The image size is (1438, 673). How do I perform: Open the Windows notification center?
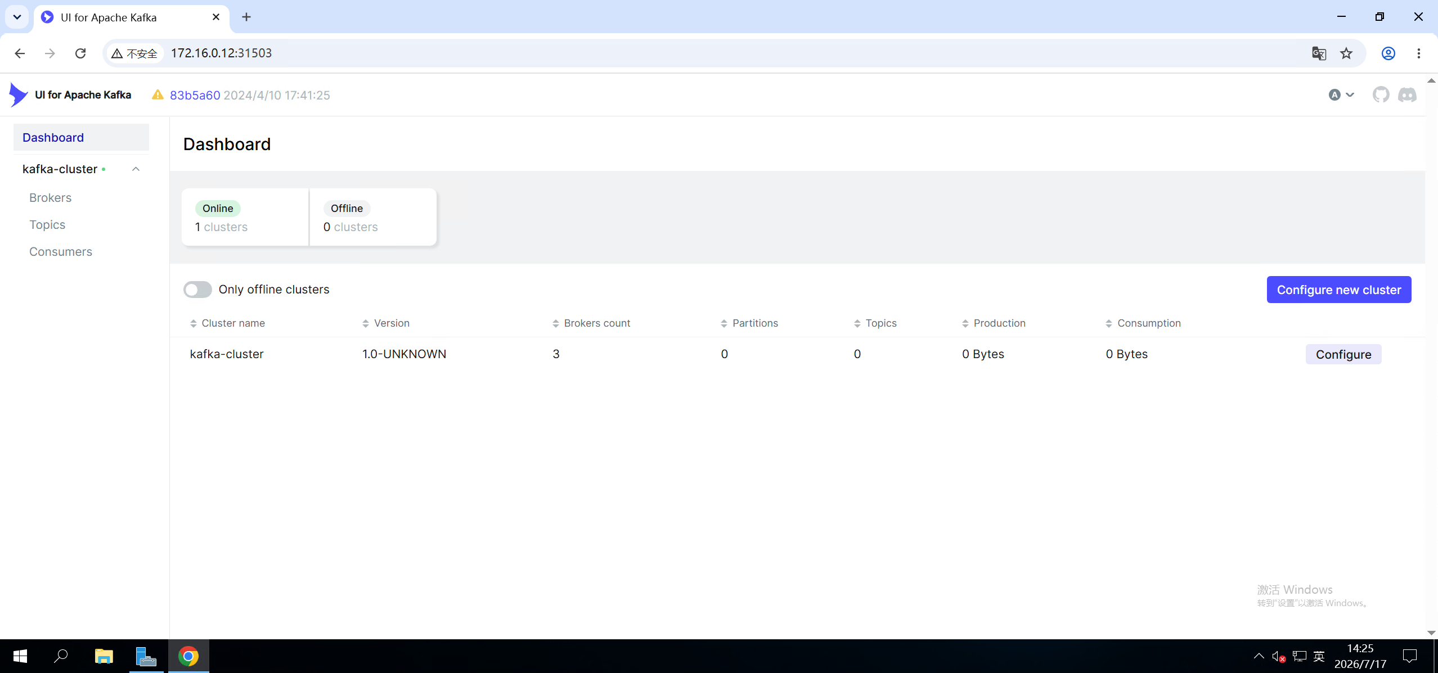[x=1409, y=656]
